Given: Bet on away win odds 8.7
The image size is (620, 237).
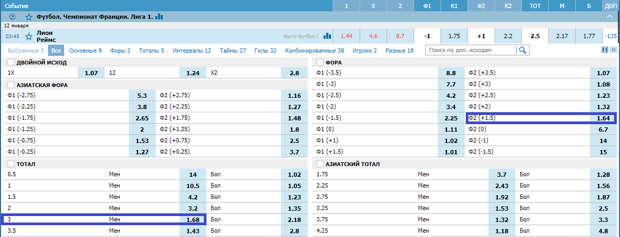Looking at the screenshot, I should click(400, 36).
